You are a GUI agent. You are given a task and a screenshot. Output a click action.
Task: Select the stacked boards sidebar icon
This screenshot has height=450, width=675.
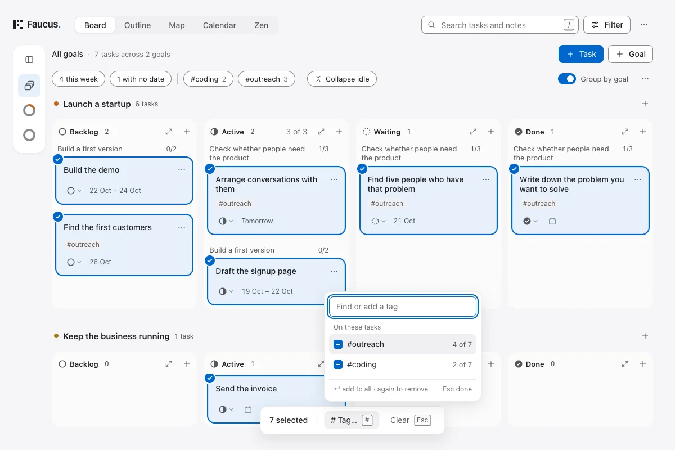point(29,85)
